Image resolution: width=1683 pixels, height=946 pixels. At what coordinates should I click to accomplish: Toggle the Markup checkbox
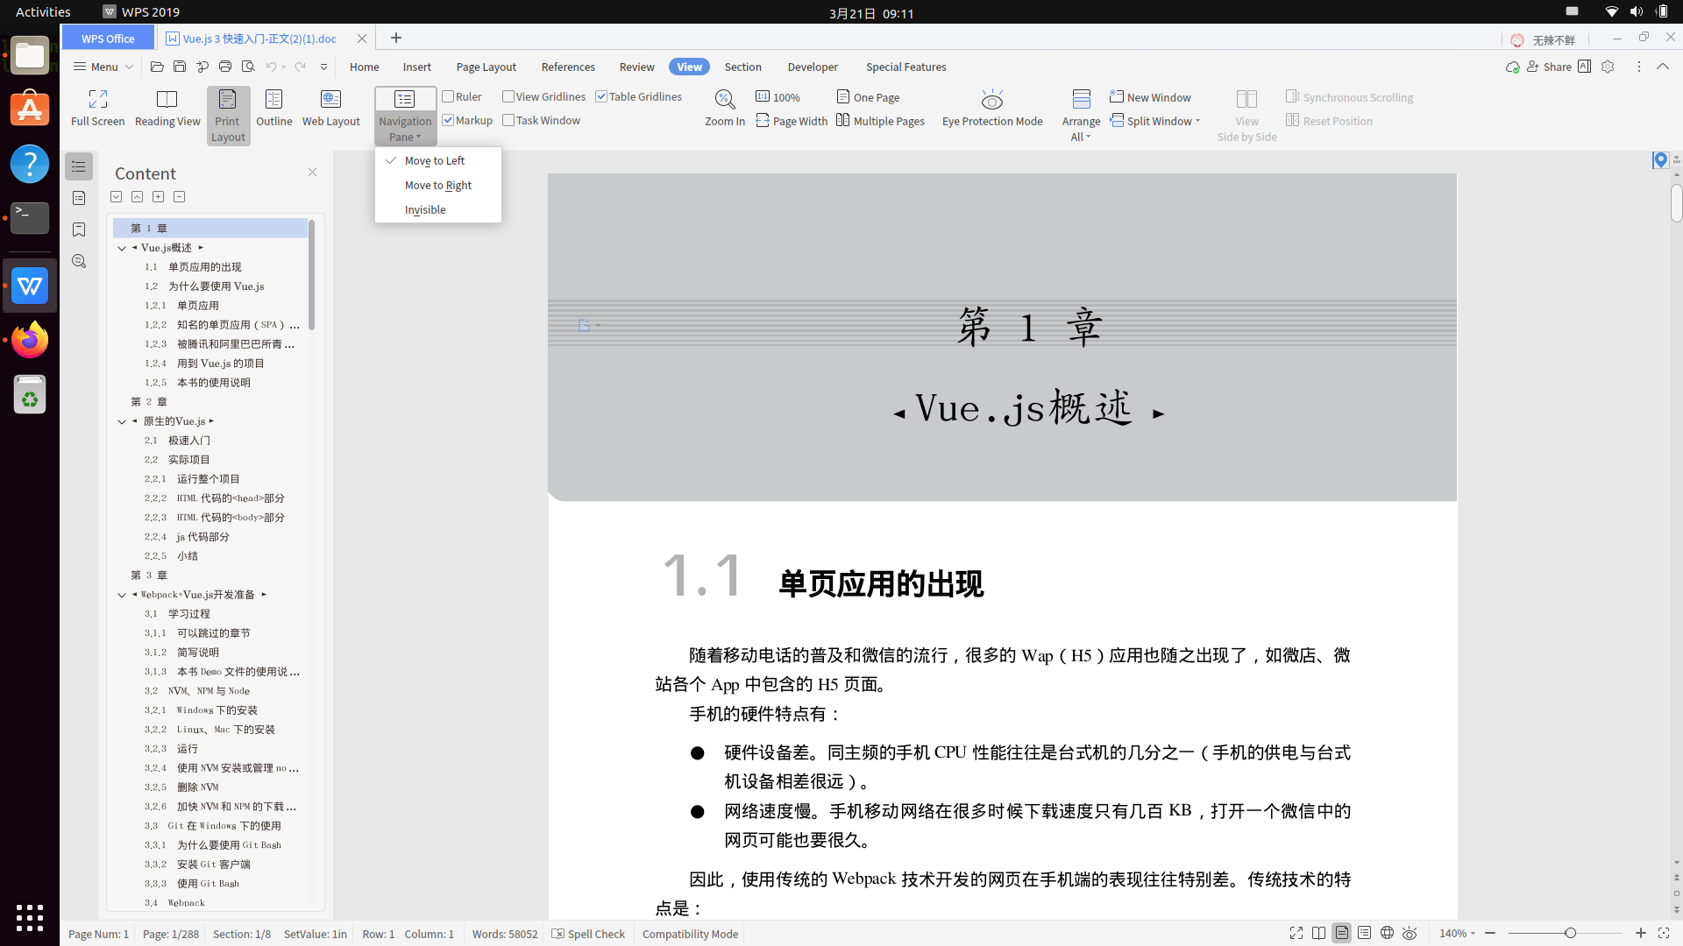click(448, 121)
